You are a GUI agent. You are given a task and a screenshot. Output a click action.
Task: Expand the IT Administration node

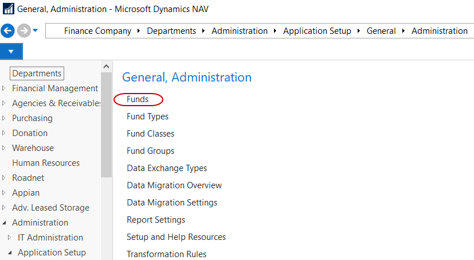pos(10,238)
